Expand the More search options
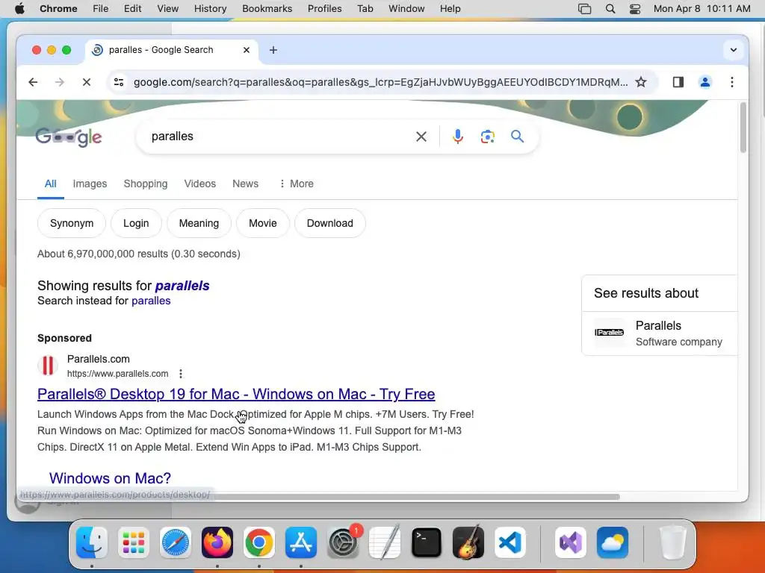The height and width of the screenshot is (573, 765). tap(296, 184)
